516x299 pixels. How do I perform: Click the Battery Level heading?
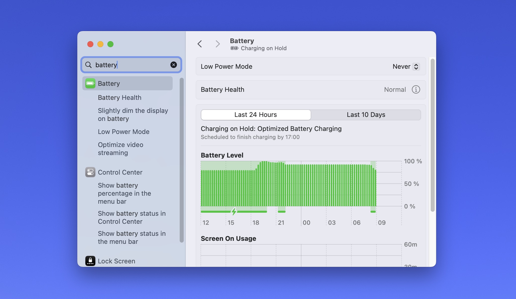click(222, 155)
